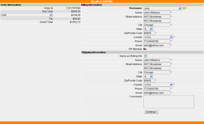Viewport: 204px width, 124px height.
Task: Click the shipping Zip/Postal Code field
Action: [x=149, y=81]
